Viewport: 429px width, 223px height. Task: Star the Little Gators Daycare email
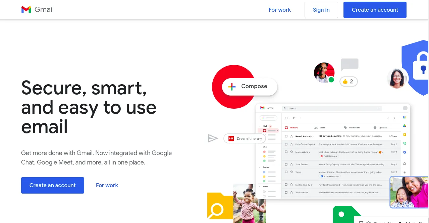point(291,144)
